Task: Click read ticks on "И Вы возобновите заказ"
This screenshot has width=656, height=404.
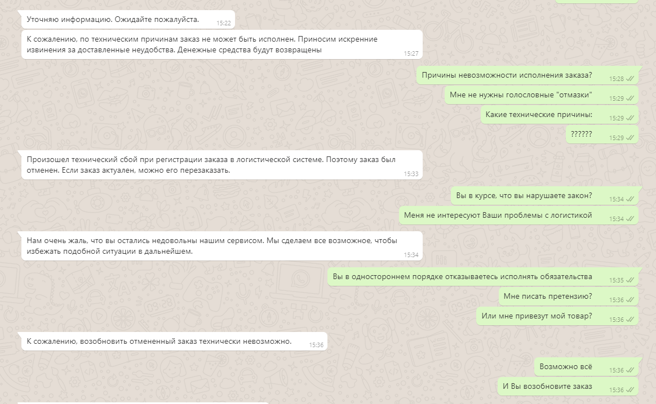Action: click(630, 390)
